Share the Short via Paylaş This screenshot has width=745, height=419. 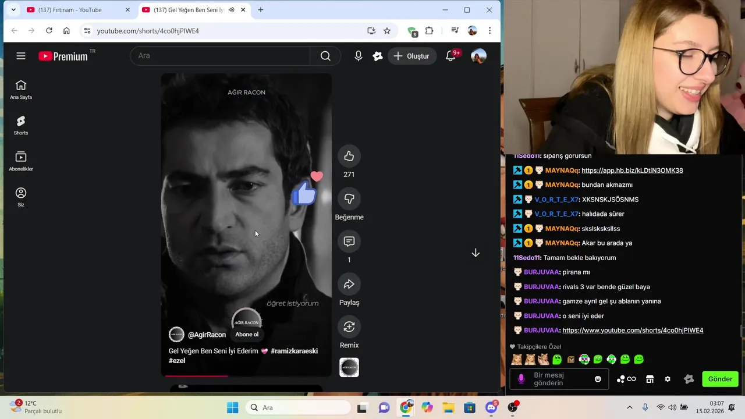click(x=349, y=284)
